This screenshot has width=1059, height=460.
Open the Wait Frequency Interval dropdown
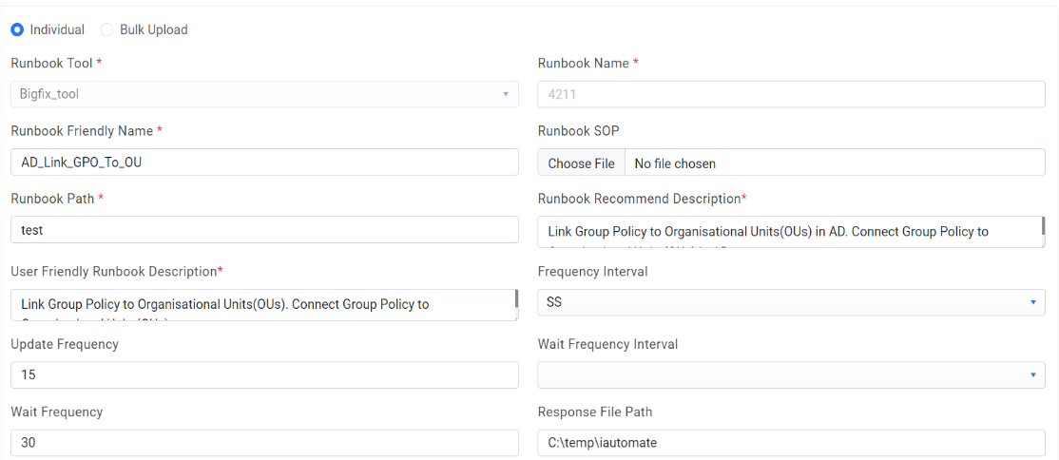[x=790, y=374]
